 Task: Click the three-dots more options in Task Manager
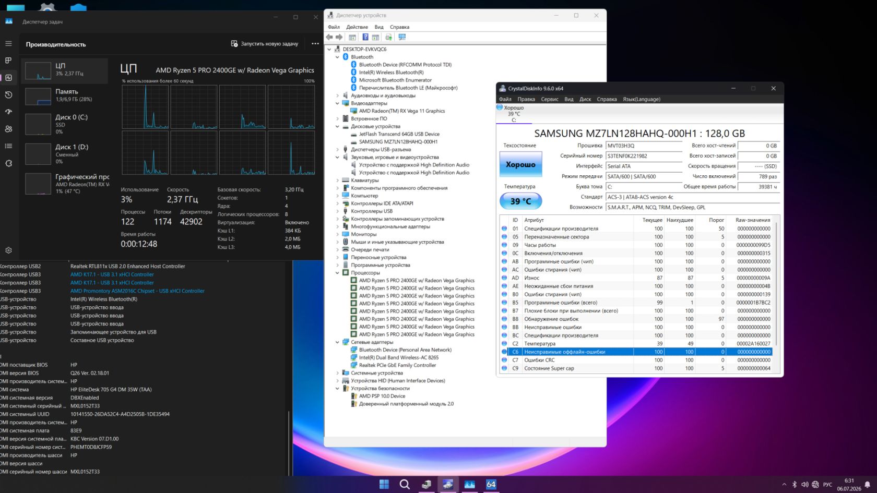tap(315, 44)
